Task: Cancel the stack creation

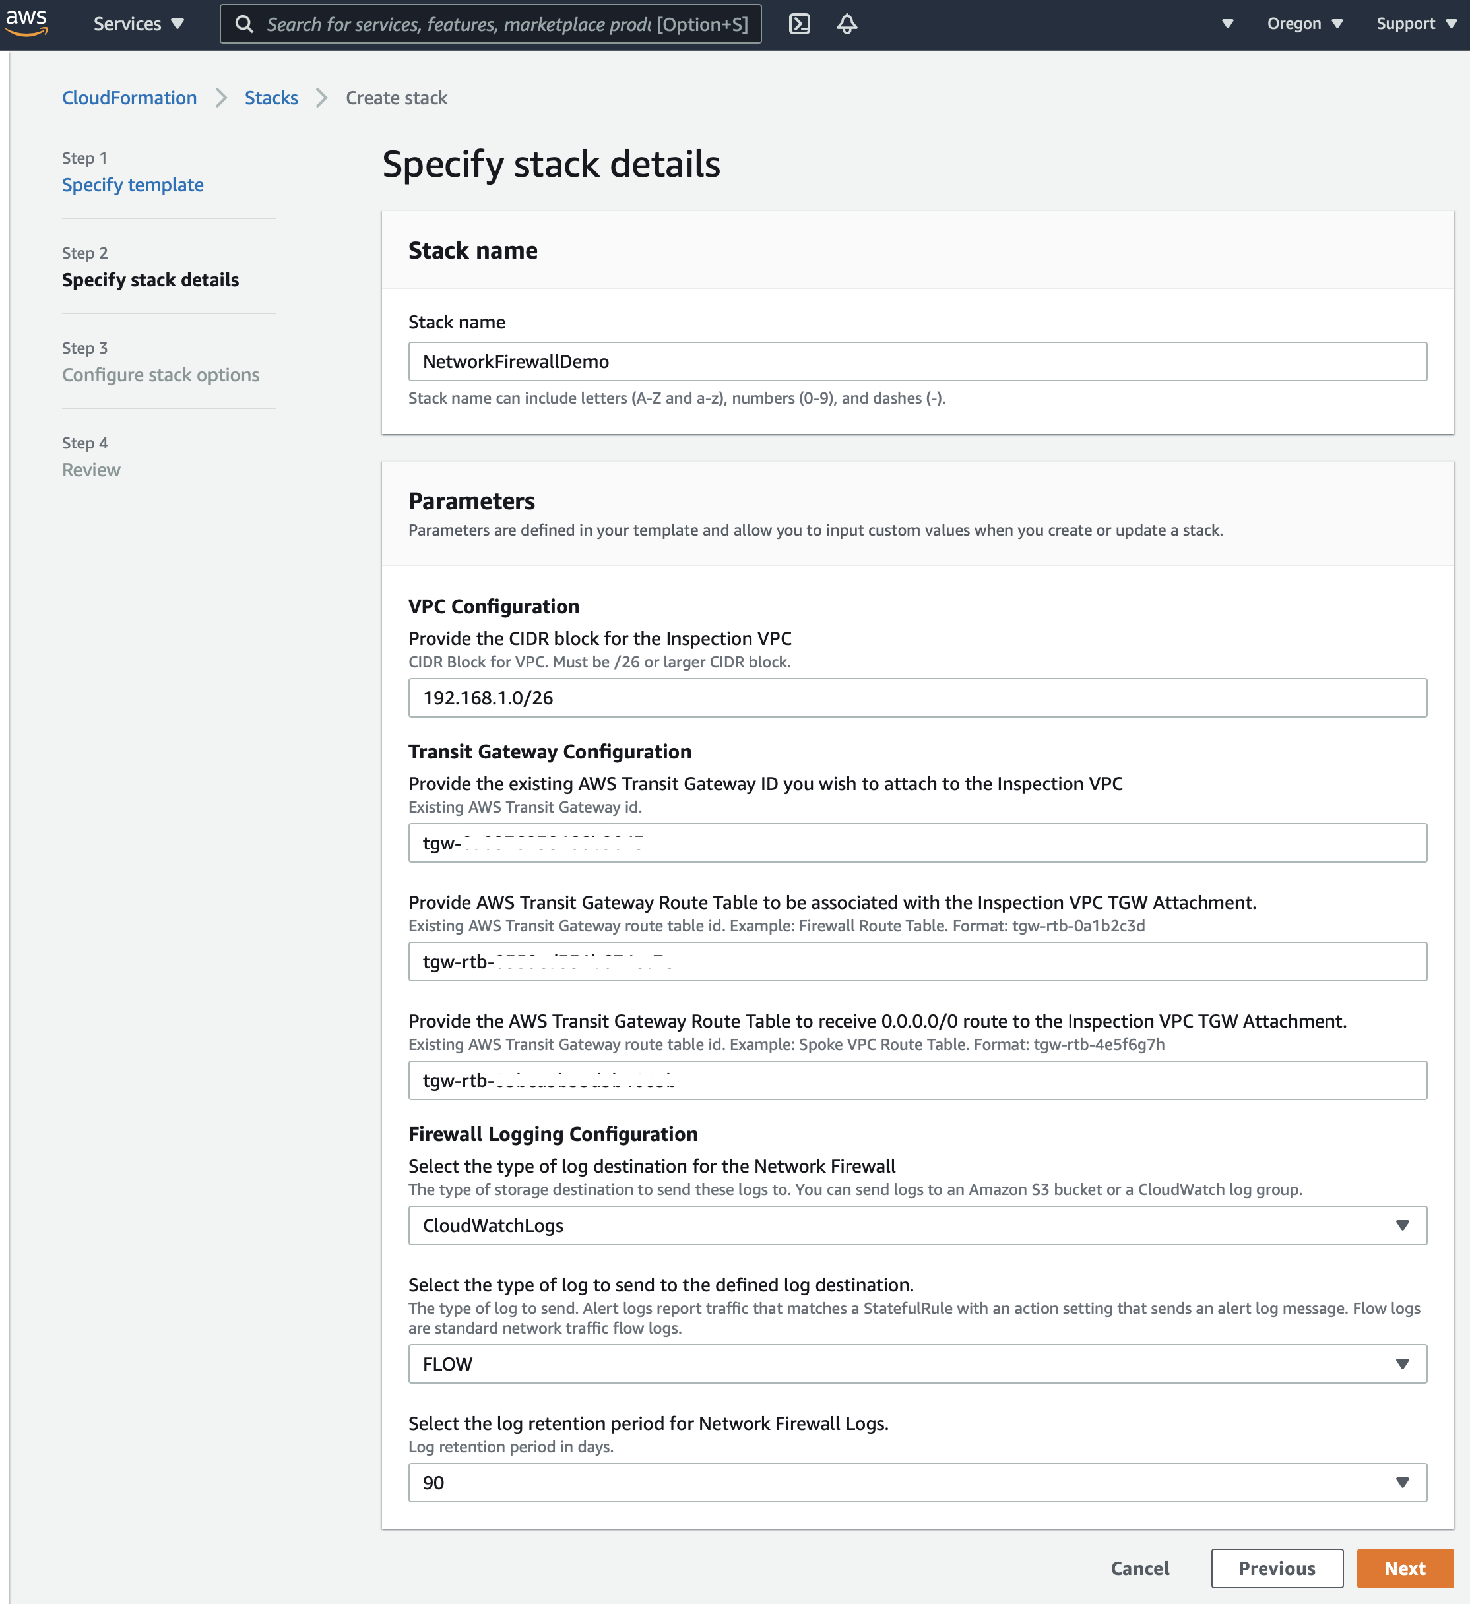Action: point(1139,1568)
